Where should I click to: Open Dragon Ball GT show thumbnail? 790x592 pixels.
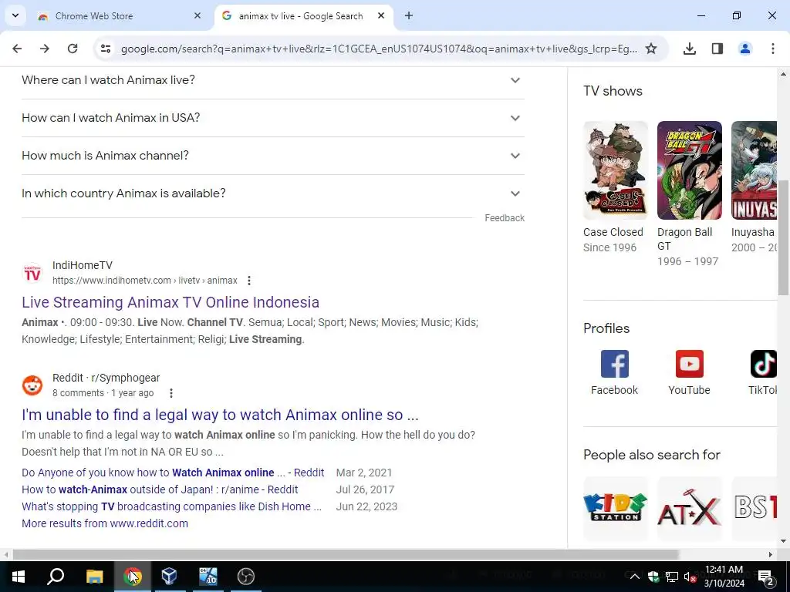tap(689, 170)
